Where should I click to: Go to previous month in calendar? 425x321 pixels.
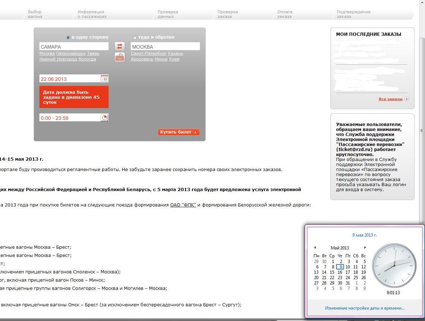tap(315, 248)
